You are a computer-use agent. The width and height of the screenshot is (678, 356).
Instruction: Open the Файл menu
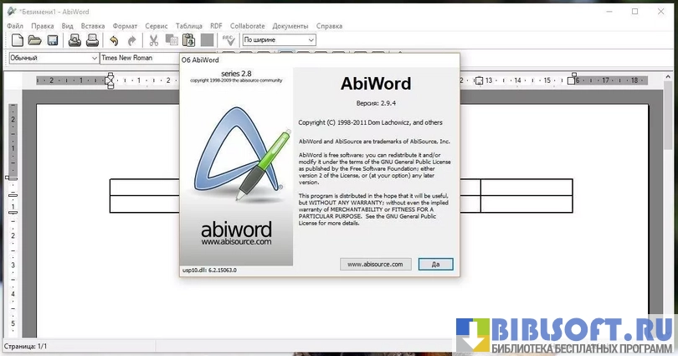(x=14, y=26)
